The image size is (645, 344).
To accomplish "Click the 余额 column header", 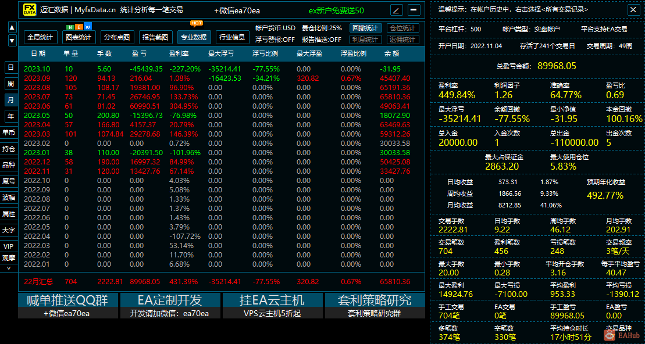I will (392, 54).
